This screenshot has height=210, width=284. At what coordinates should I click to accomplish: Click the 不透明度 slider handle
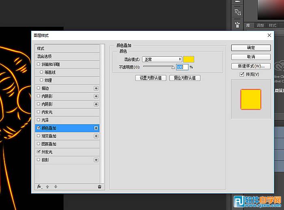pyautogui.click(x=173, y=67)
